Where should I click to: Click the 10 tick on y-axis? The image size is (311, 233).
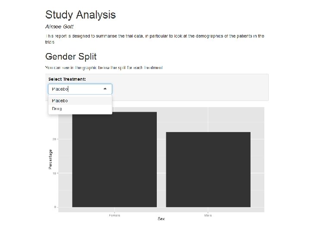tap(54, 173)
